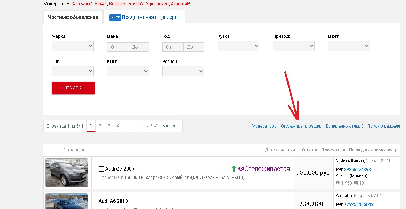
Task: Click the → page jump arrow in pagination
Action: click(145, 126)
